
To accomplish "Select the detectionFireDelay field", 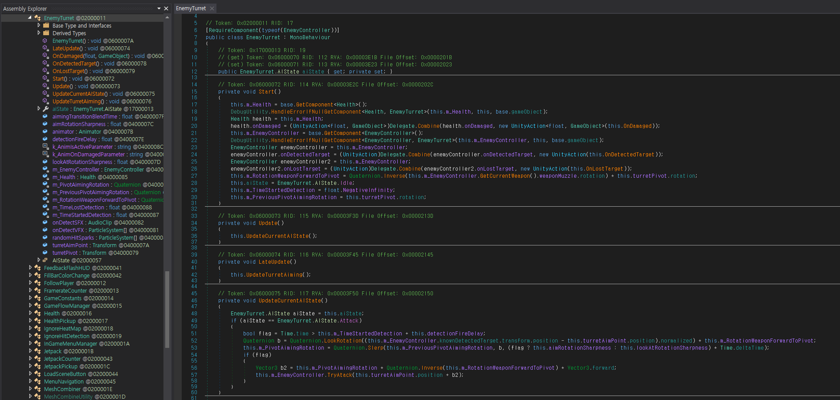I will coord(98,139).
